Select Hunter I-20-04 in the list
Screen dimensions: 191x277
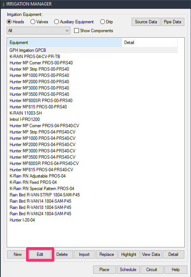[x=22, y=220]
